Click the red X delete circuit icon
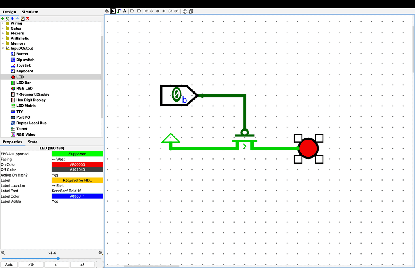The width and height of the screenshot is (415, 268). pyautogui.click(x=28, y=18)
